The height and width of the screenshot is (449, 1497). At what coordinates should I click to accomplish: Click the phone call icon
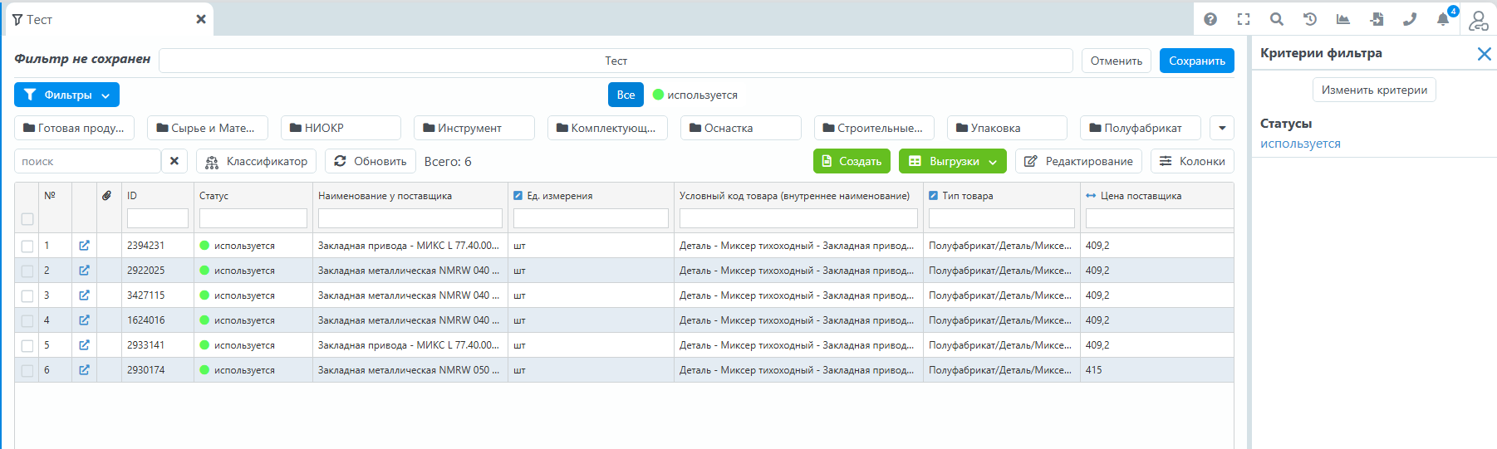(1410, 19)
